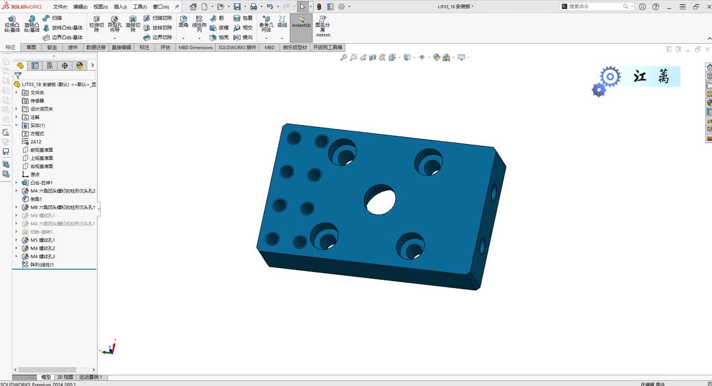Viewport: 712px width, 386px height.
Task: Click the feature tree horizontal scrollbar
Action: 47,370
